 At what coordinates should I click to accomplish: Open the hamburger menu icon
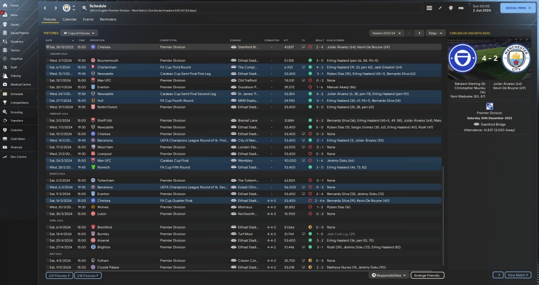[x=429, y=8]
